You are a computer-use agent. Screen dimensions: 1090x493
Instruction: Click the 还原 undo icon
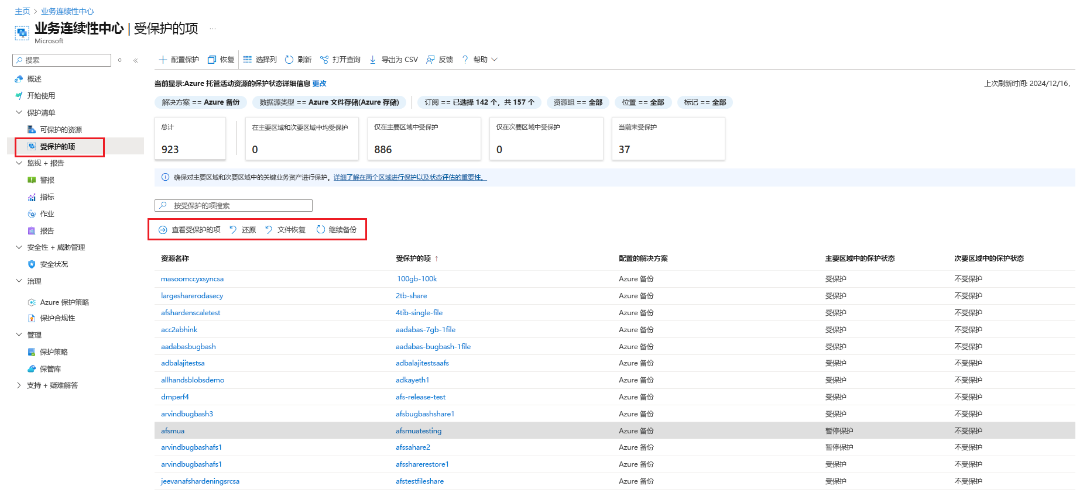click(x=233, y=230)
